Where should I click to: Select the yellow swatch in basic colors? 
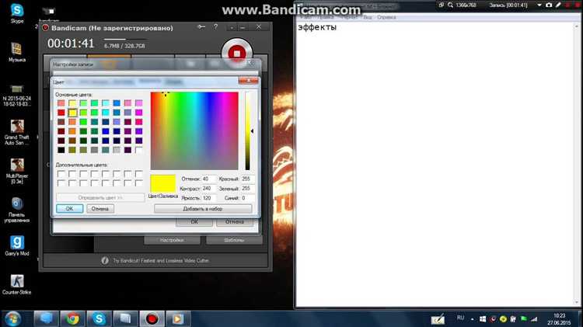[72, 113]
